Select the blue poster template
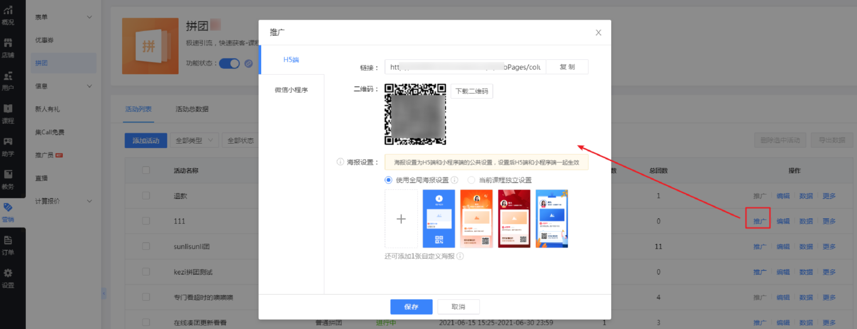The height and width of the screenshot is (329, 857). [x=439, y=219]
